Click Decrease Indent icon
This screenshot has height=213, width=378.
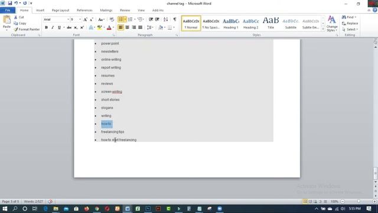[x=151, y=20]
